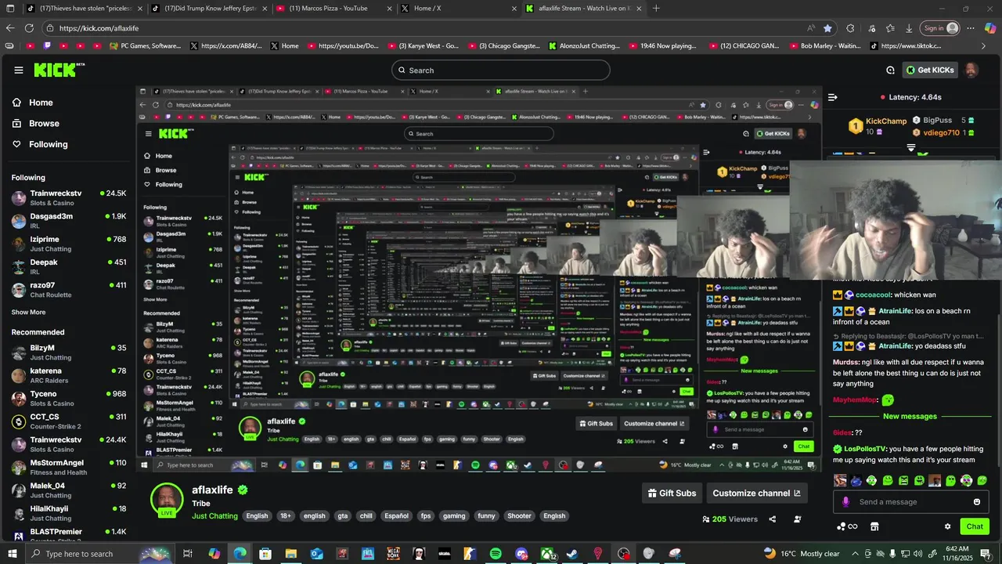The width and height of the screenshot is (1002, 564).
Task: Click the channel points infinity icon
Action: click(x=848, y=526)
